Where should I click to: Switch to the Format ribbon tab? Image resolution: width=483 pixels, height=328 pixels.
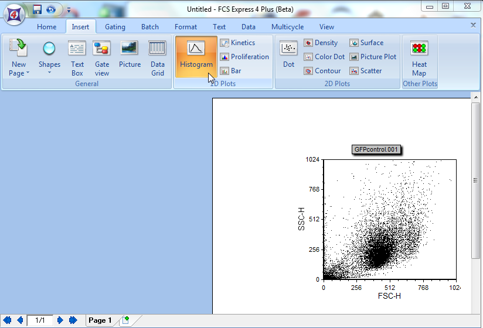pos(185,27)
